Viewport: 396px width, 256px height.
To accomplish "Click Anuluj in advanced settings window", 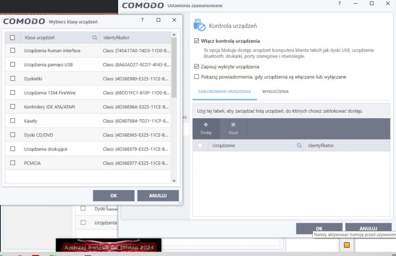I will (x=368, y=228).
